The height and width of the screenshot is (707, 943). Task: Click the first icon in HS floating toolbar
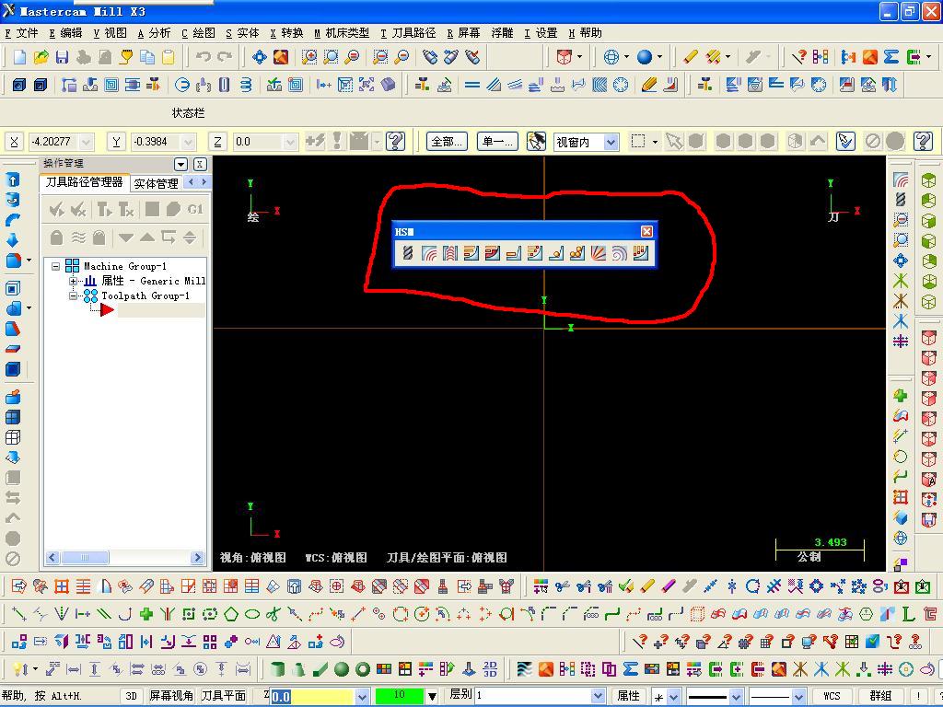coord(407,253)
